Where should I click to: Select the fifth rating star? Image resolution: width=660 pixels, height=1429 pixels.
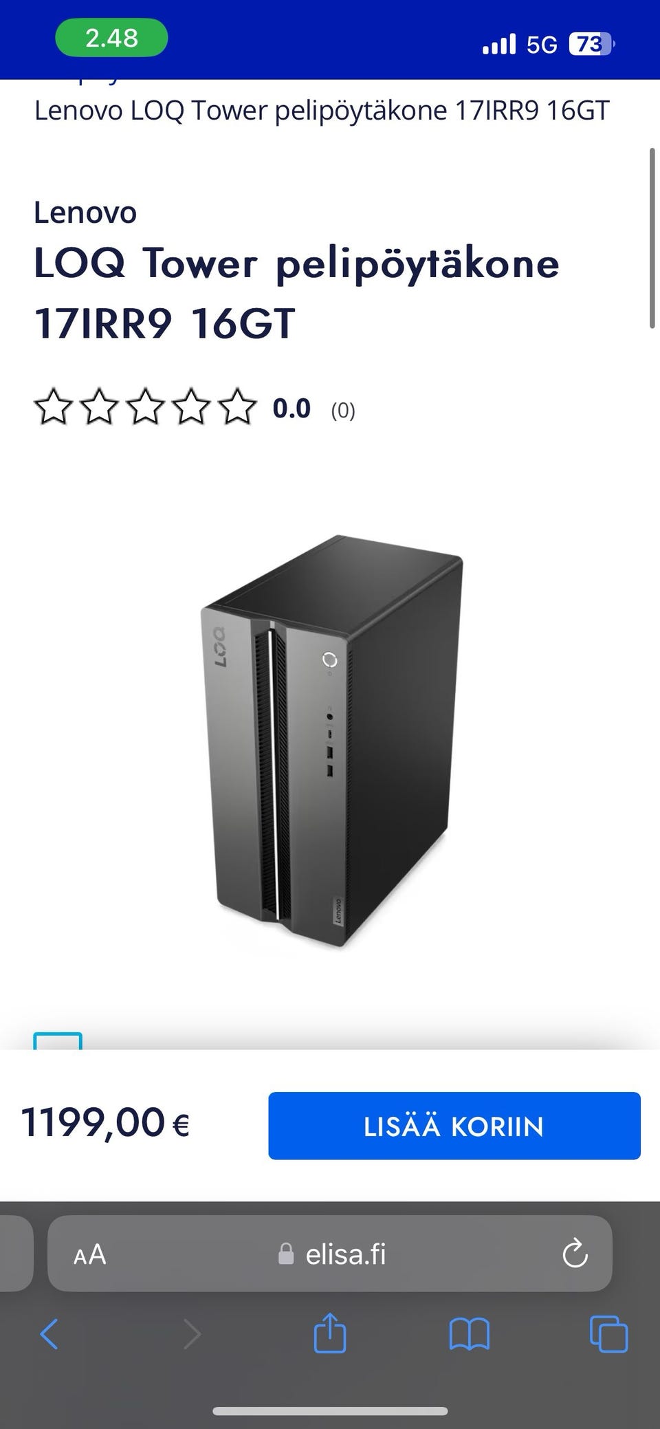(236, 406)
